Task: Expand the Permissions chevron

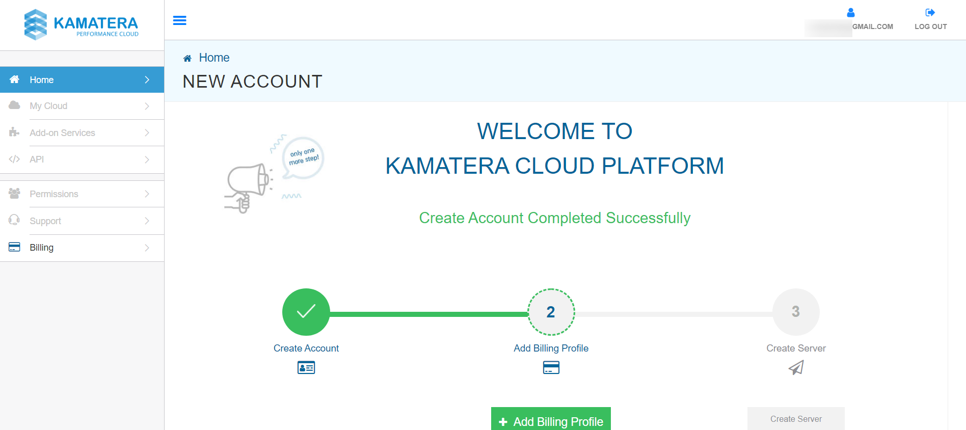Action: pos(147,194)
